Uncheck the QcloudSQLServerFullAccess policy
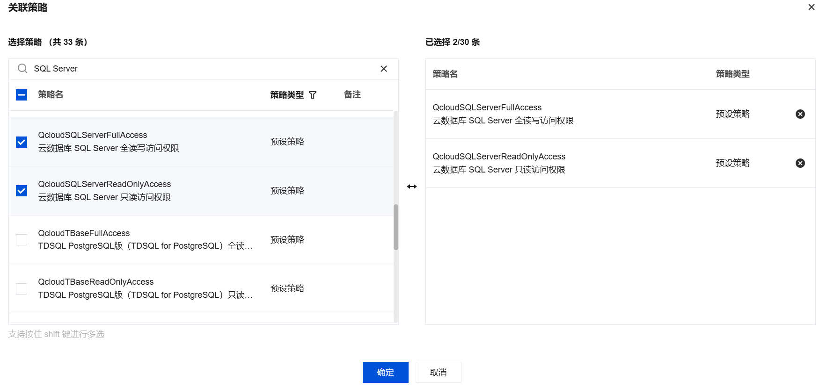The width and height of the screenshot is (827, 388). pos(22,142)
